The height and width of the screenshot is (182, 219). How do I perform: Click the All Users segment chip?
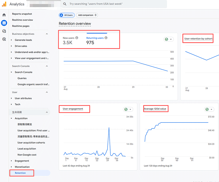(67, 15)
